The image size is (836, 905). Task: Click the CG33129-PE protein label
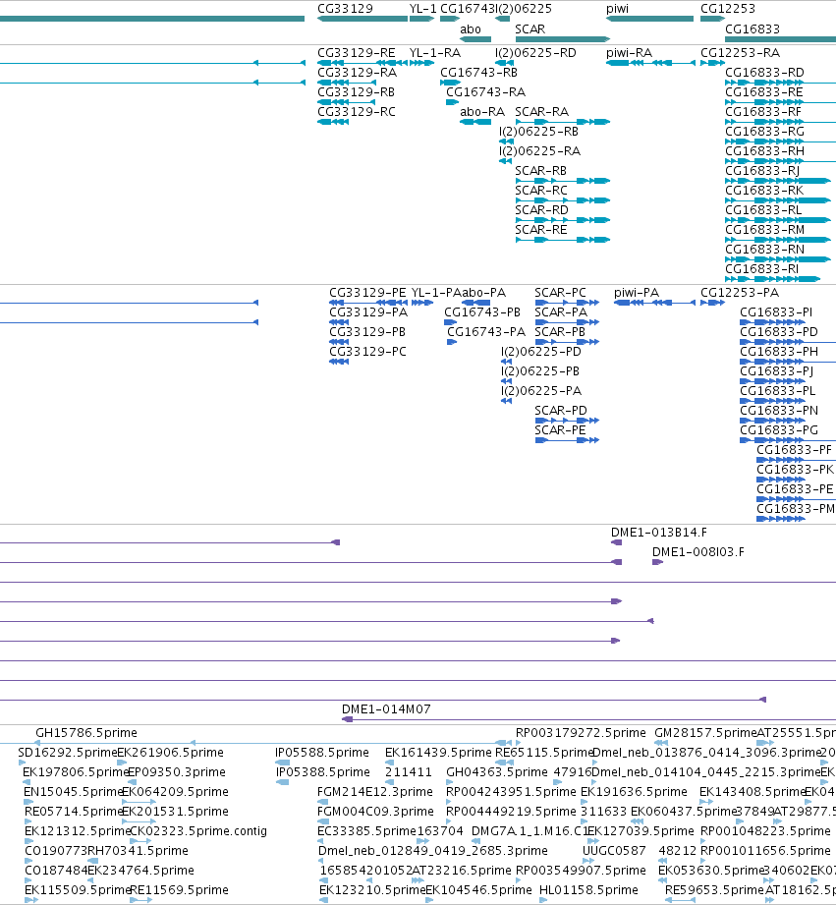[367, 293]
